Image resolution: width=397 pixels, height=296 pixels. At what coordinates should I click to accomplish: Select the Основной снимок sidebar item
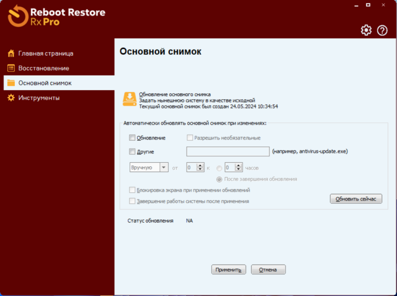point(59,83)
